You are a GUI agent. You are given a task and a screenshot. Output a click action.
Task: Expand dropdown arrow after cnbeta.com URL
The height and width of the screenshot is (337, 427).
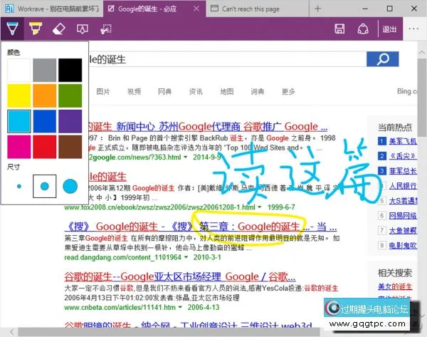pyautogui.click(x=180, y=307)
